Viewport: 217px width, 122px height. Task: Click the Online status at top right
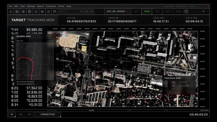coord(193,6)
